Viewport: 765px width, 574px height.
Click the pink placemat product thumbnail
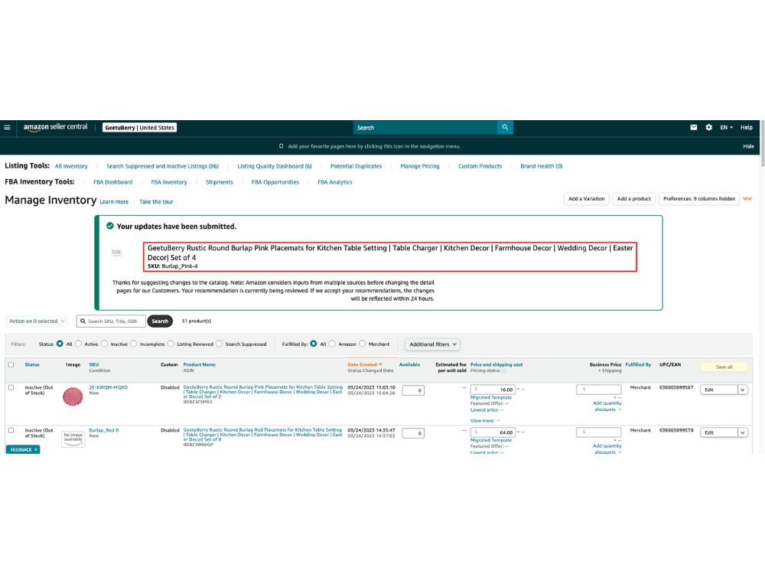pos(73,396)
